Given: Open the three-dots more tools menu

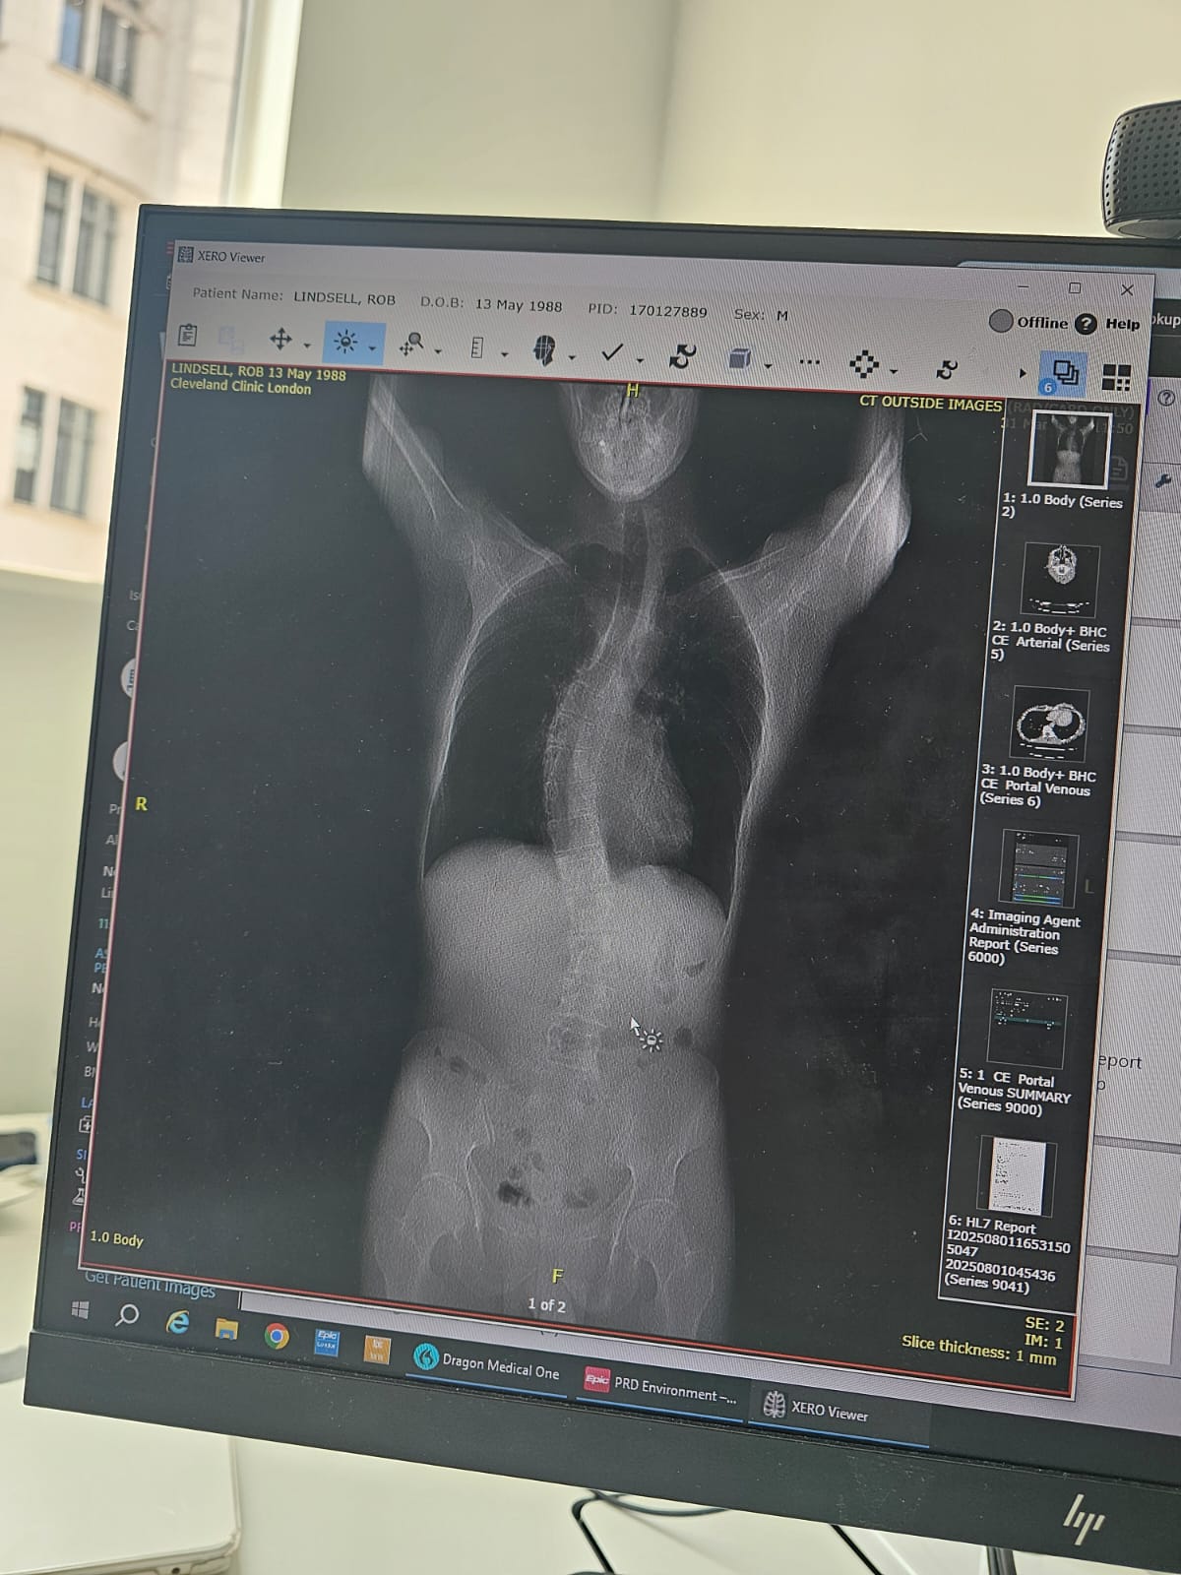Looking at the screenshot, I should pyautogui.click(x=809, y=362).
